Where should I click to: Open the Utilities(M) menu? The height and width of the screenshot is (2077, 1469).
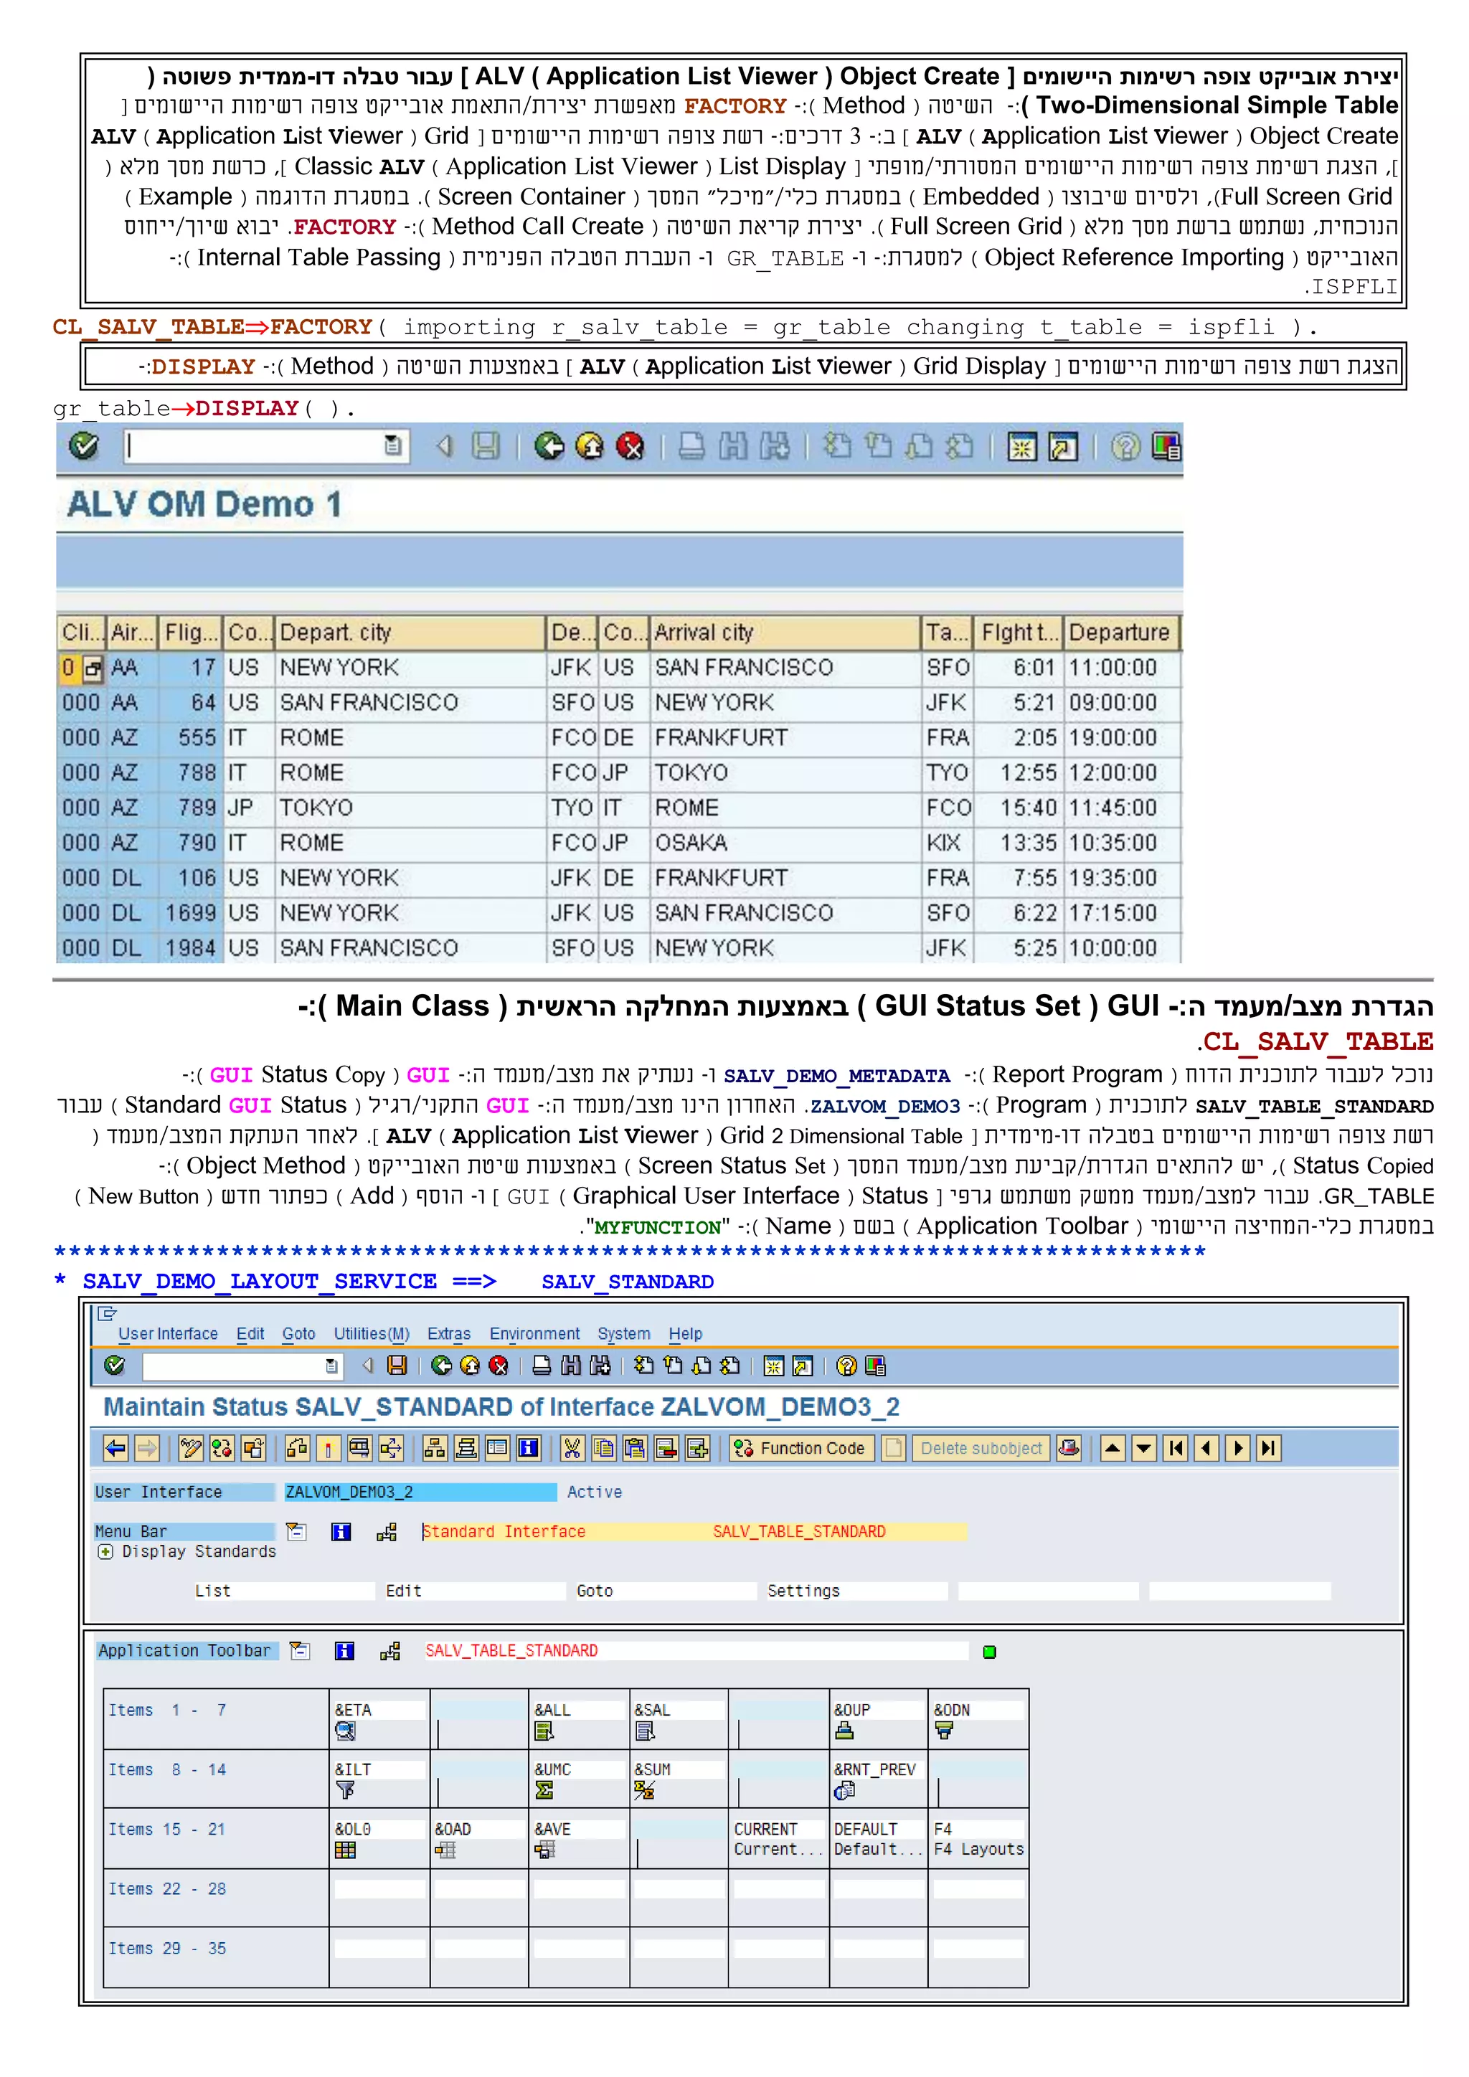(371, 1333)
